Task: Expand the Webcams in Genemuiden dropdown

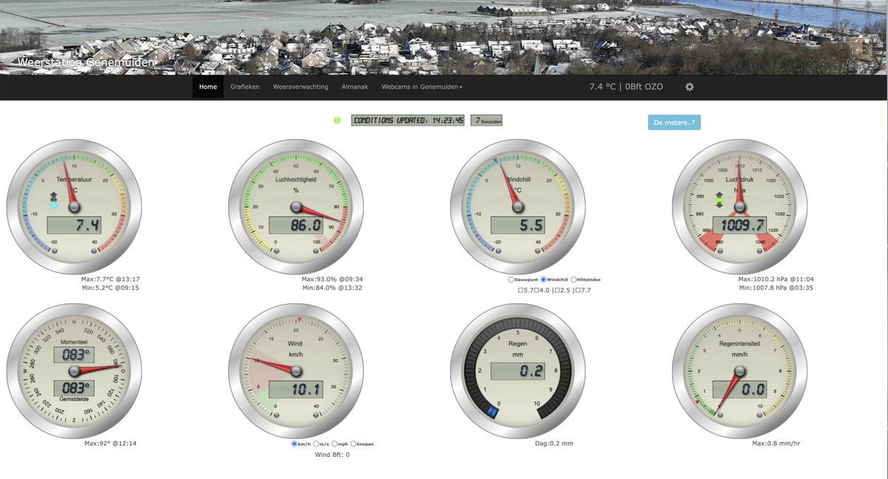Action: pyautogui.click(x=422, y=87)
